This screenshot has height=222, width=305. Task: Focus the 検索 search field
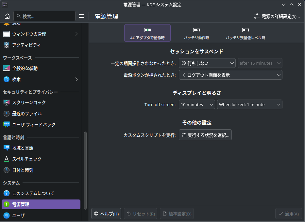pyautogui.click(x=44, y=16)
